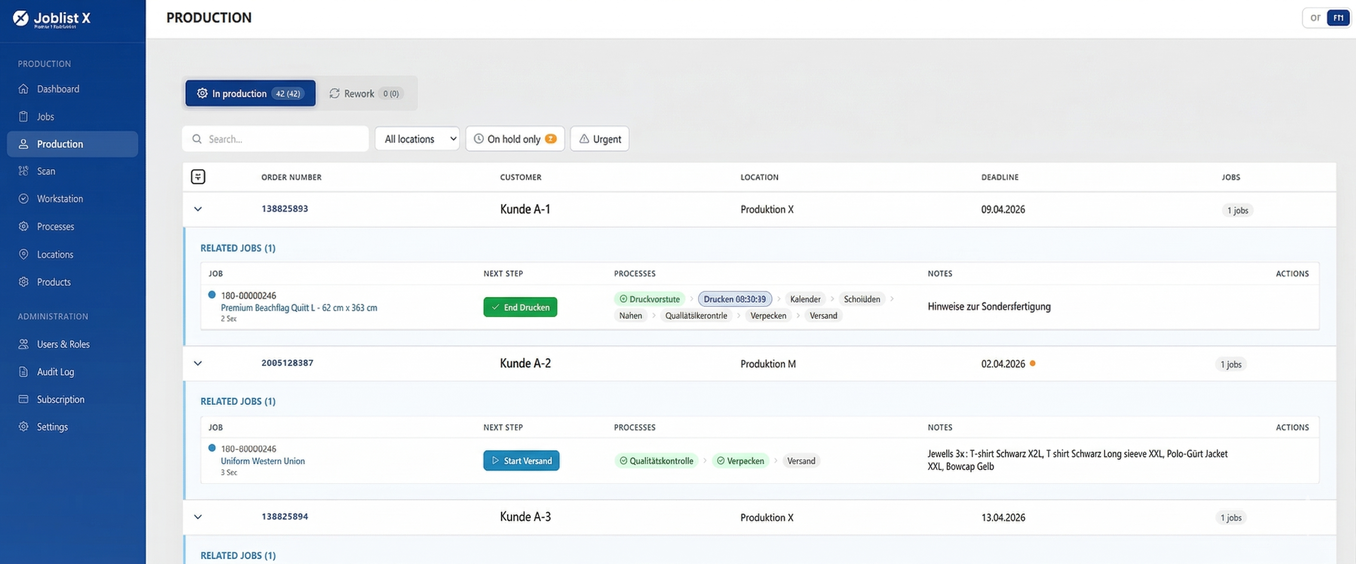1356x564 pixels.
Task: Click the collapse-all icon in the table header
Action: [198, 177]
